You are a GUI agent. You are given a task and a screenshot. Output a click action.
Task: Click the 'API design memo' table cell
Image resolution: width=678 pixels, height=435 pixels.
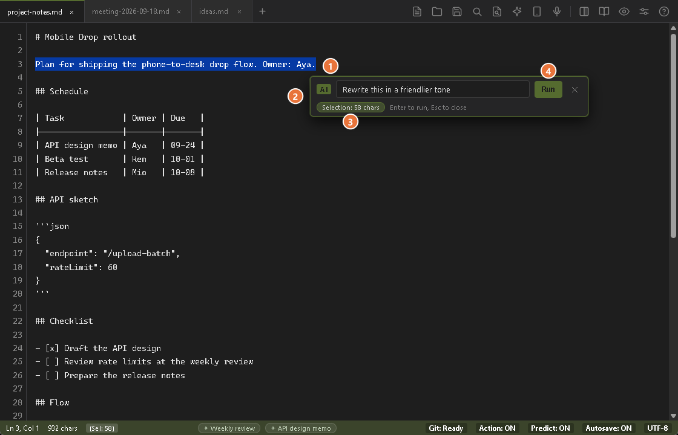(81, 146)
